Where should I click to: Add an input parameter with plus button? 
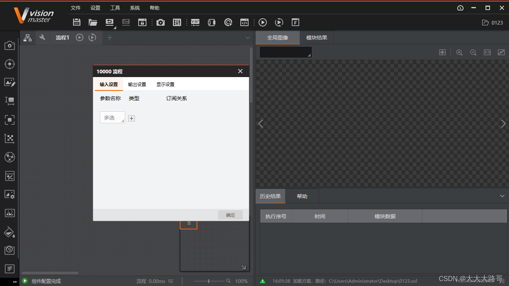pyautogui.click(x=132, y=118)
